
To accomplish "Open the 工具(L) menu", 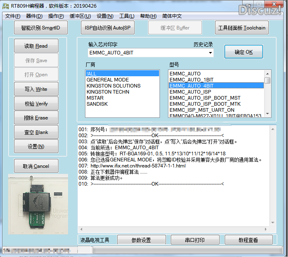I will pyautogui.click(x=127, y=16).
